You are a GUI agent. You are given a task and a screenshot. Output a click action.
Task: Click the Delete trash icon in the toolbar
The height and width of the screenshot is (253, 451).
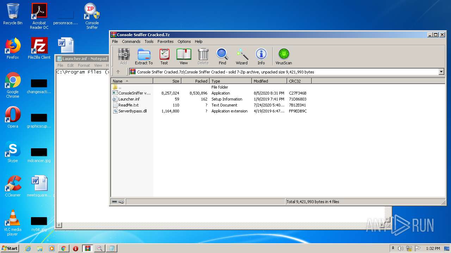tap(203, 57)
